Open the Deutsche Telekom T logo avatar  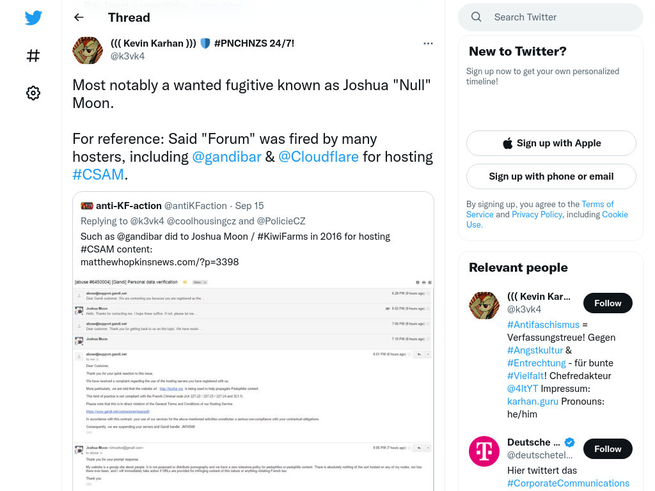point(484,451)
